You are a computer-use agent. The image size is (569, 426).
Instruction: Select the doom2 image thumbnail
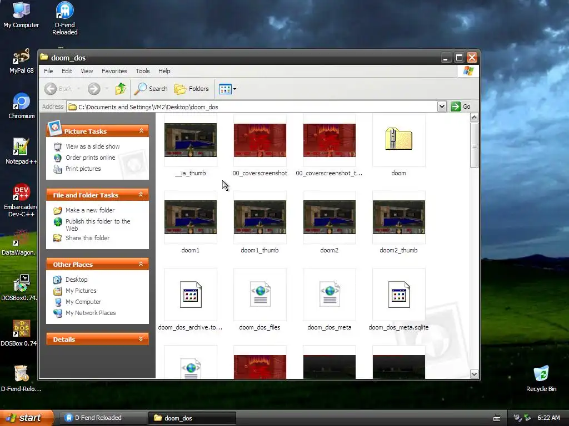pyautogui.click(x=329, y=217)
